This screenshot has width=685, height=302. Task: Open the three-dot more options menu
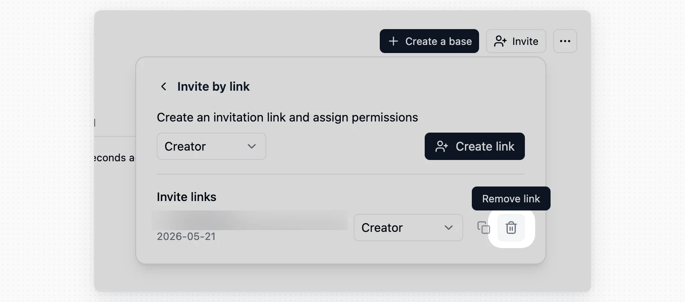(x=565, y=41)
